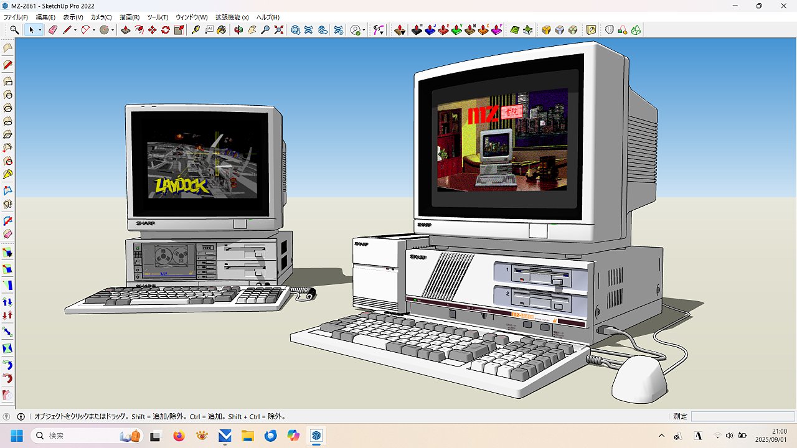Viewport: 797px width, 448px height.
Task: Click the info circle icon in status bar
Action: (21, 416)
